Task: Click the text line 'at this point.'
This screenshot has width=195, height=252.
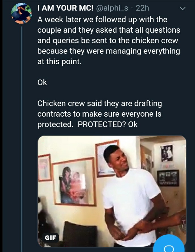Action: pos(60,61)
